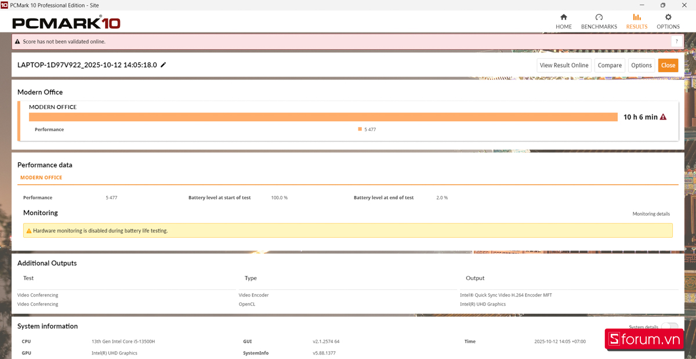Image resolution: width=696 pixels, height=359 pixels.
Task: Click the Performance score 5 477 value
Action: click(111, 198)
